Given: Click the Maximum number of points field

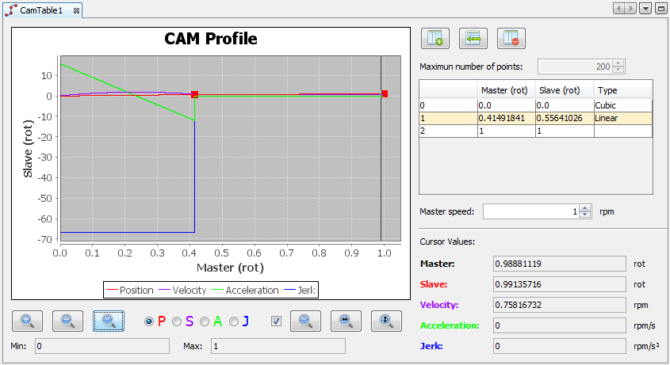Looking at the screenshot, I should 575,67.
